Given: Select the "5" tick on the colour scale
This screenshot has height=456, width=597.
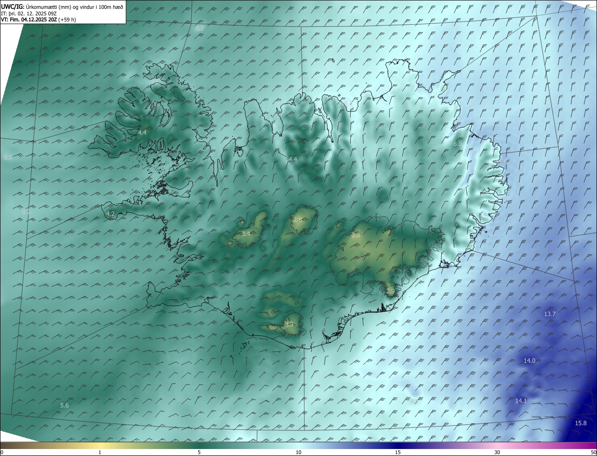Looking at the screenshot, I should [199, 452].
